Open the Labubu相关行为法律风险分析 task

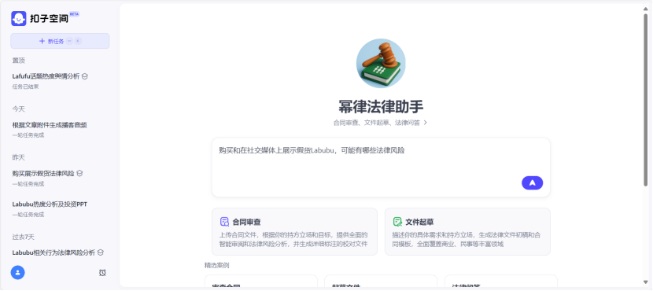pos(53,252)
